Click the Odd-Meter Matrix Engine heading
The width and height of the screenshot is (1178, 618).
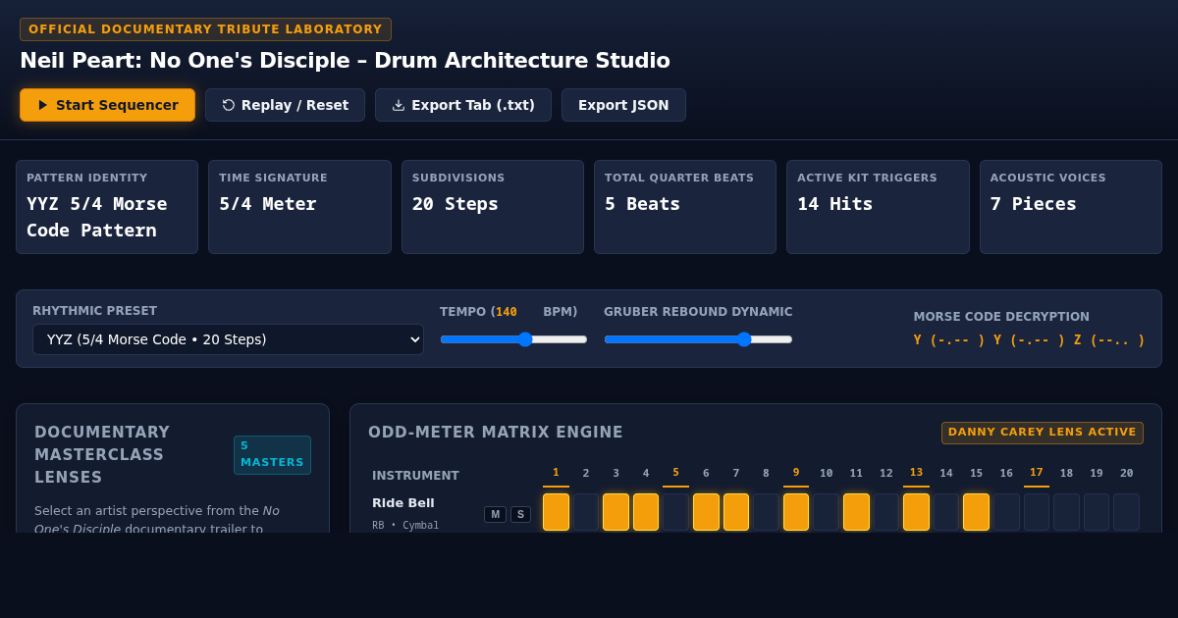coord(496,433)
